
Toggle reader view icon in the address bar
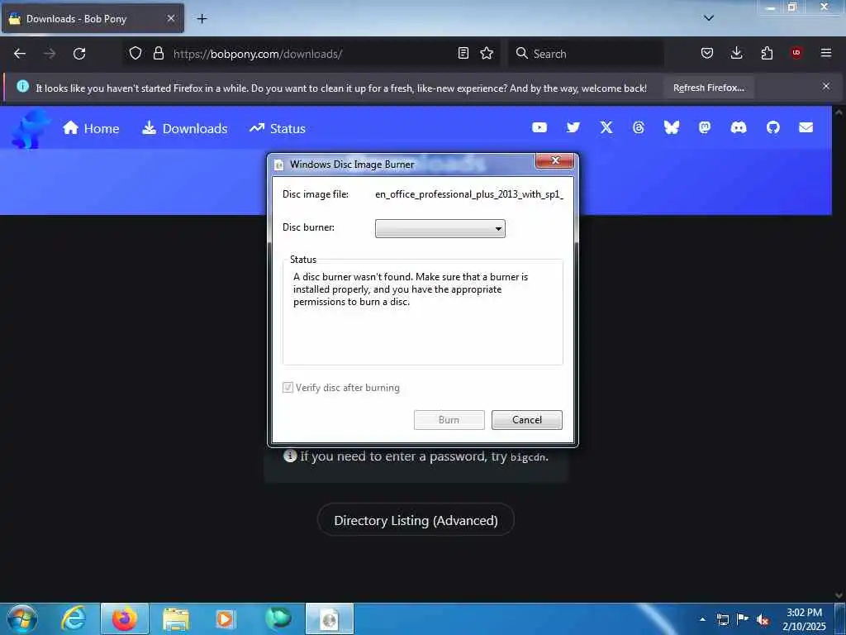[463, 53]
